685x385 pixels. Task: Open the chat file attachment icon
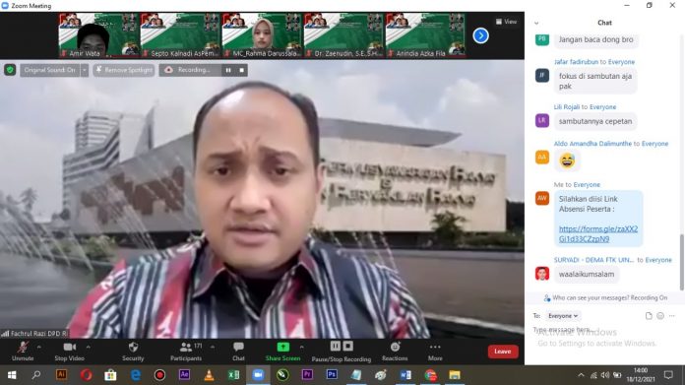649,315
